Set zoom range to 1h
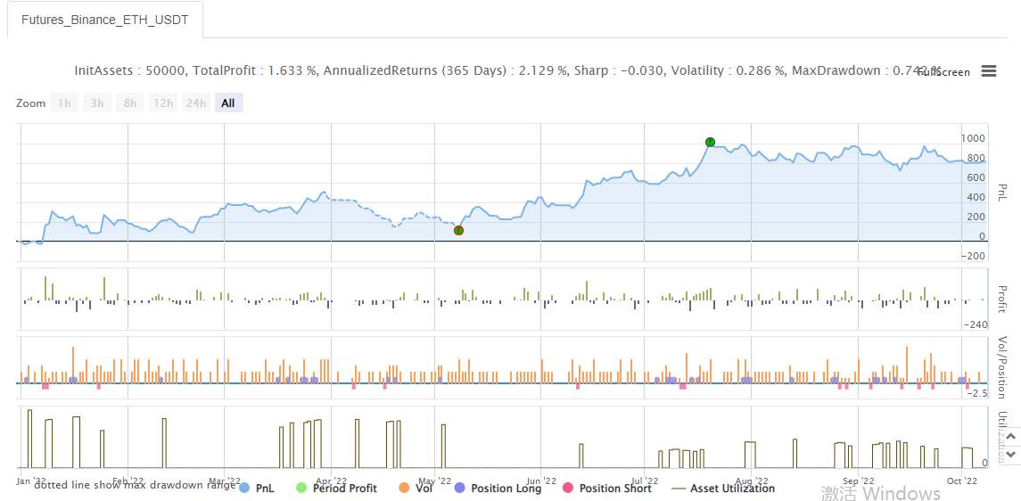 [64, 103]
